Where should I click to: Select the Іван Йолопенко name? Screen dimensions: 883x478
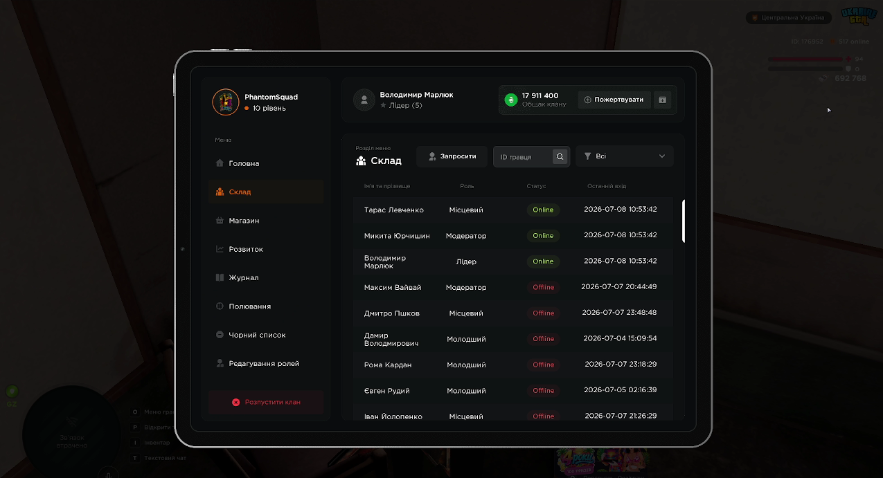pyautogui.click(x=393, y=416)
